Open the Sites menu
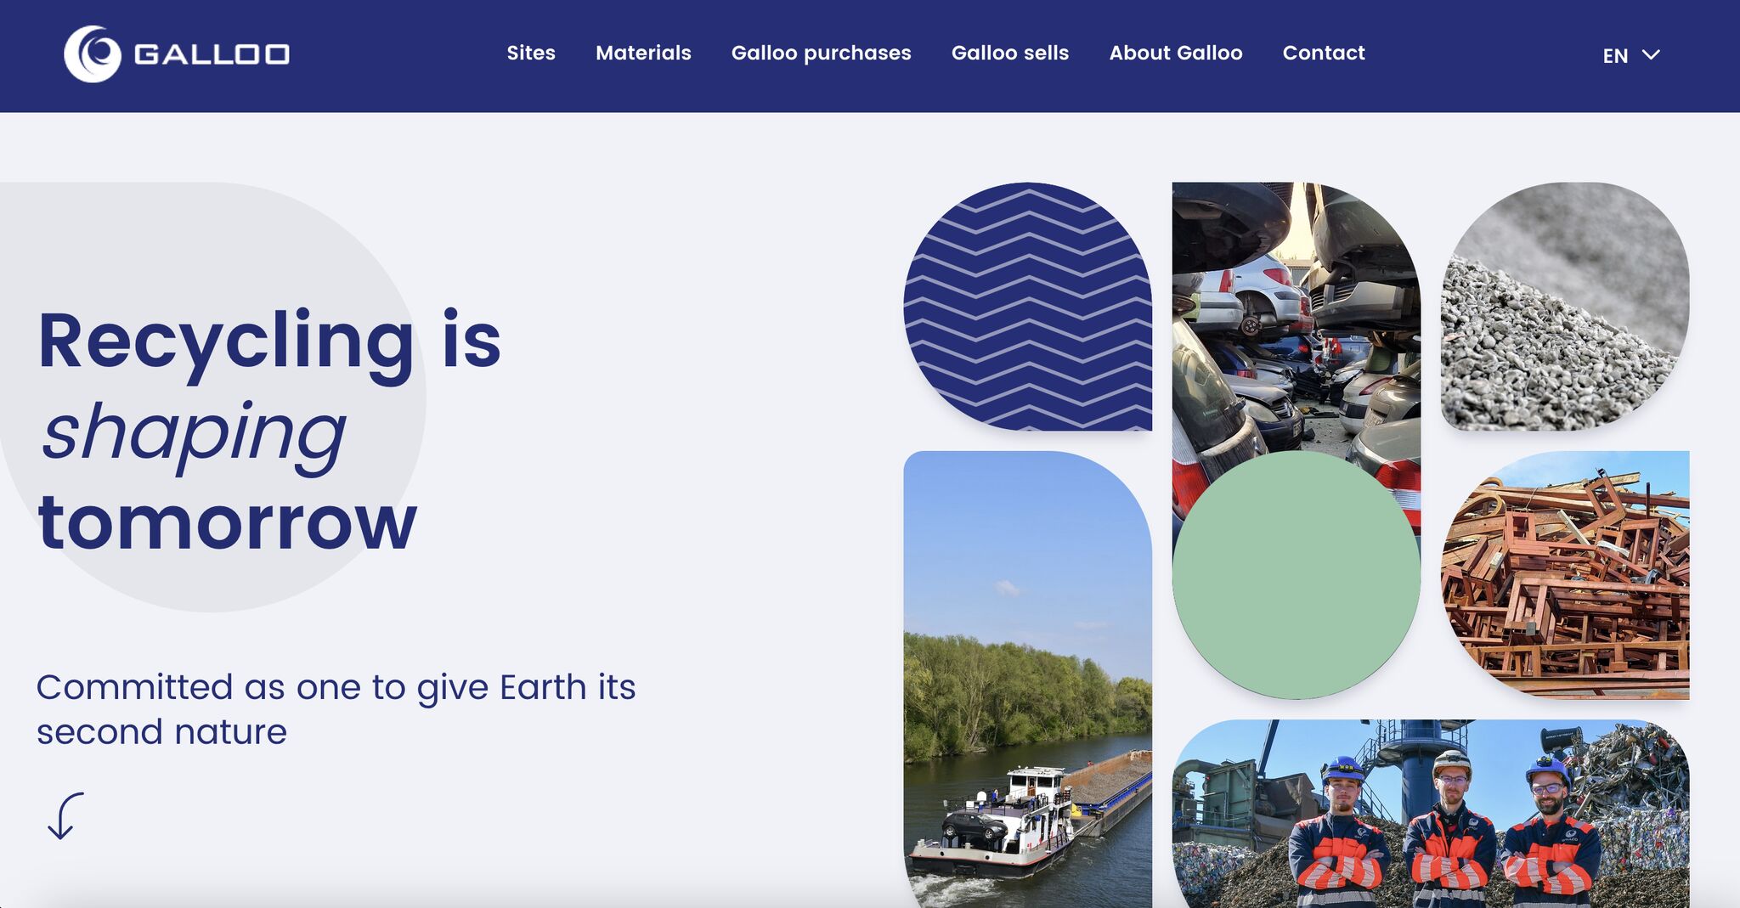 point(531,53)
